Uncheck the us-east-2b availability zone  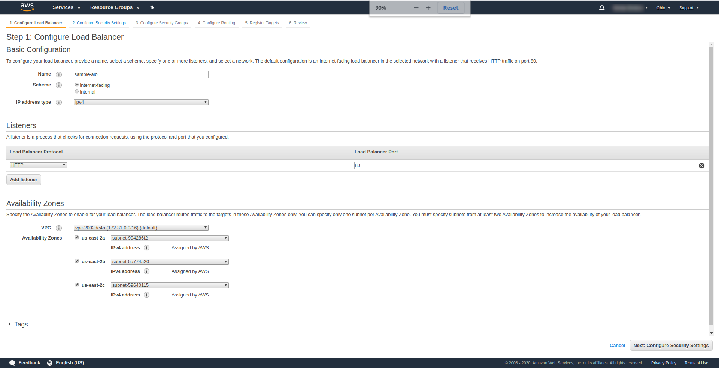tap(77, 261)
